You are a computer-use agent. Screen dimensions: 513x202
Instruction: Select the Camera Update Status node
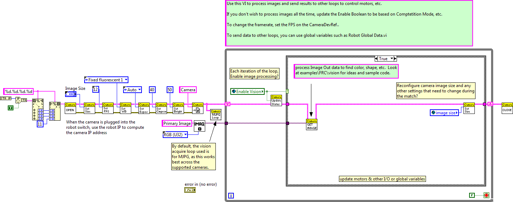click(276, 101)
